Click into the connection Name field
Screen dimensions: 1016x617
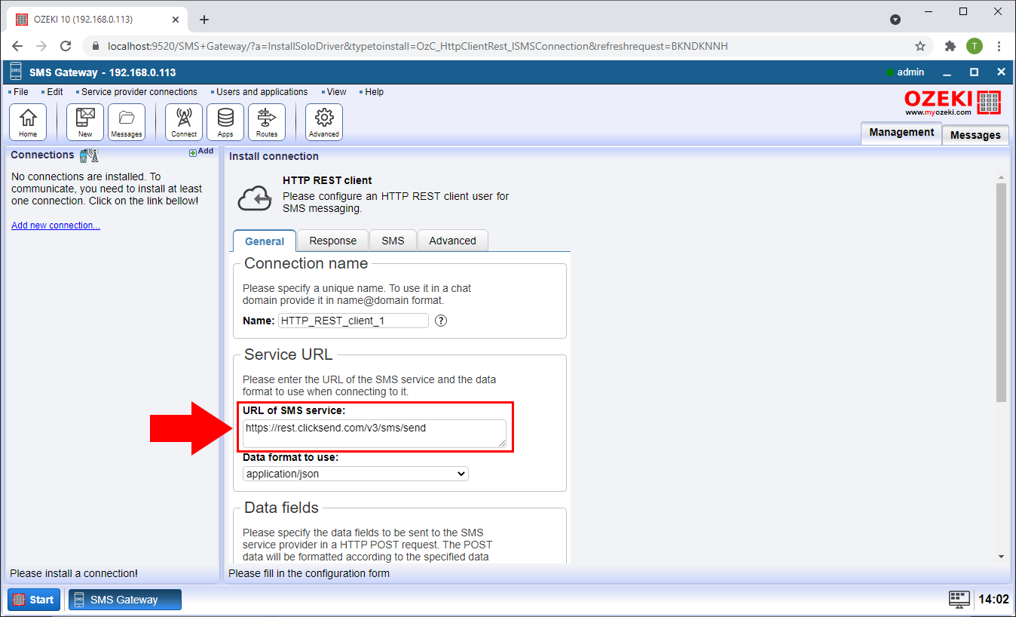[x=353, y=321]
